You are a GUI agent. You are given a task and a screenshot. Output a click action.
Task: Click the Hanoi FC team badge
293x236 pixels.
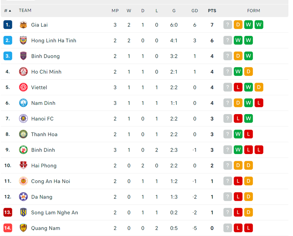pos(23,119)
